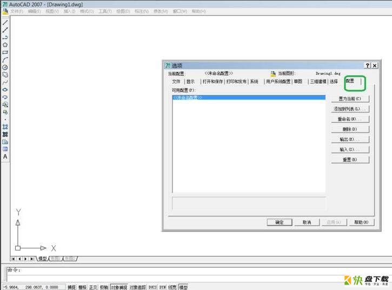Open the 工具(T) menu
This screenshot has height=290, width=392.
(x=105, y=11)
